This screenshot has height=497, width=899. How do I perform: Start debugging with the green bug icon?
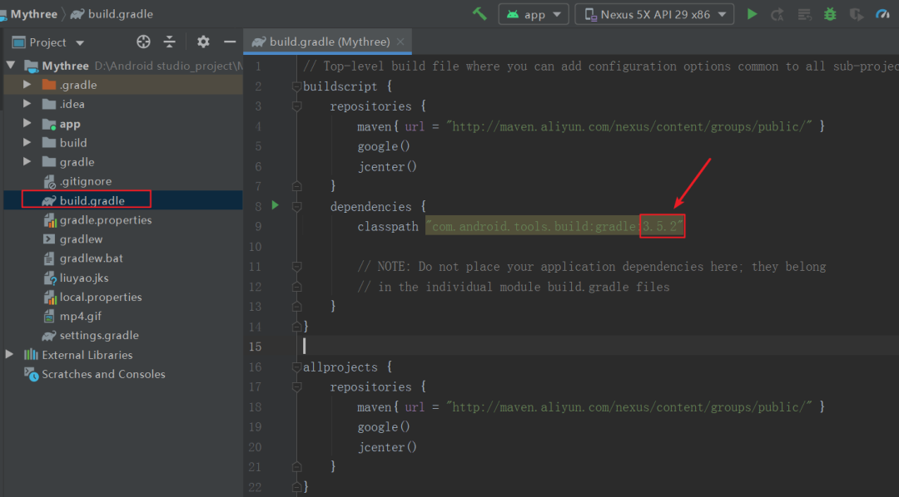pos(830,14)
